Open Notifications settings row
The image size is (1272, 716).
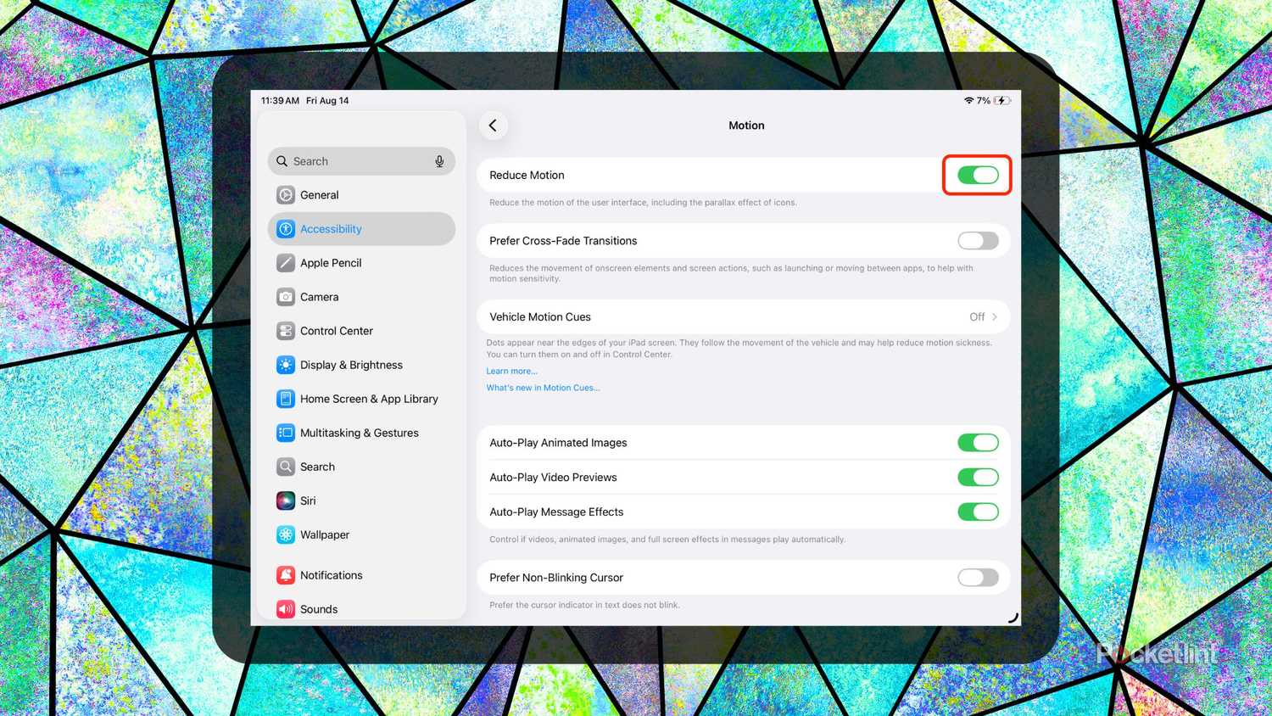click(x=361, y=575)
